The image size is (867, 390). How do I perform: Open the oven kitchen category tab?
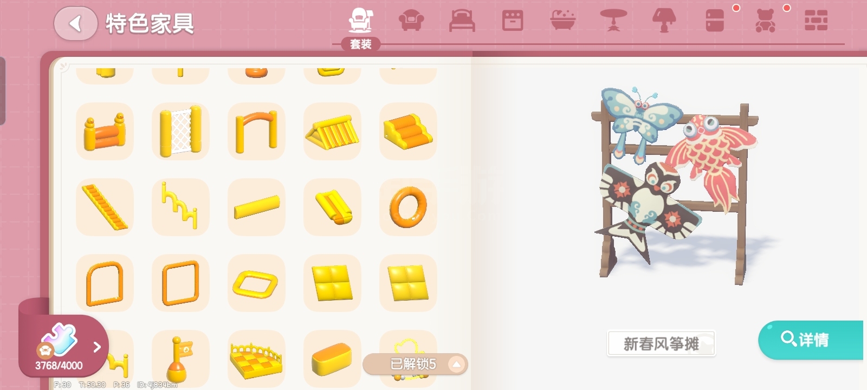513,21
